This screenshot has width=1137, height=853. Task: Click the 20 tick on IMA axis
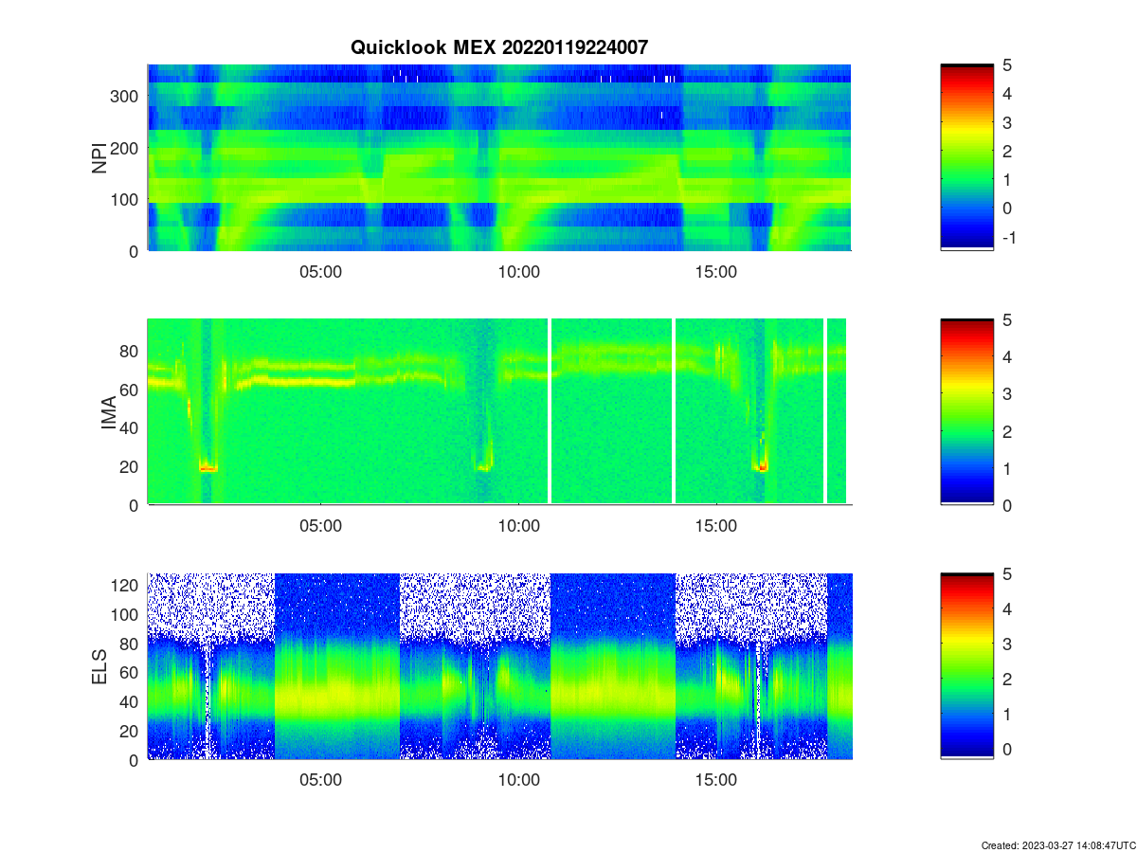(131, 466)
